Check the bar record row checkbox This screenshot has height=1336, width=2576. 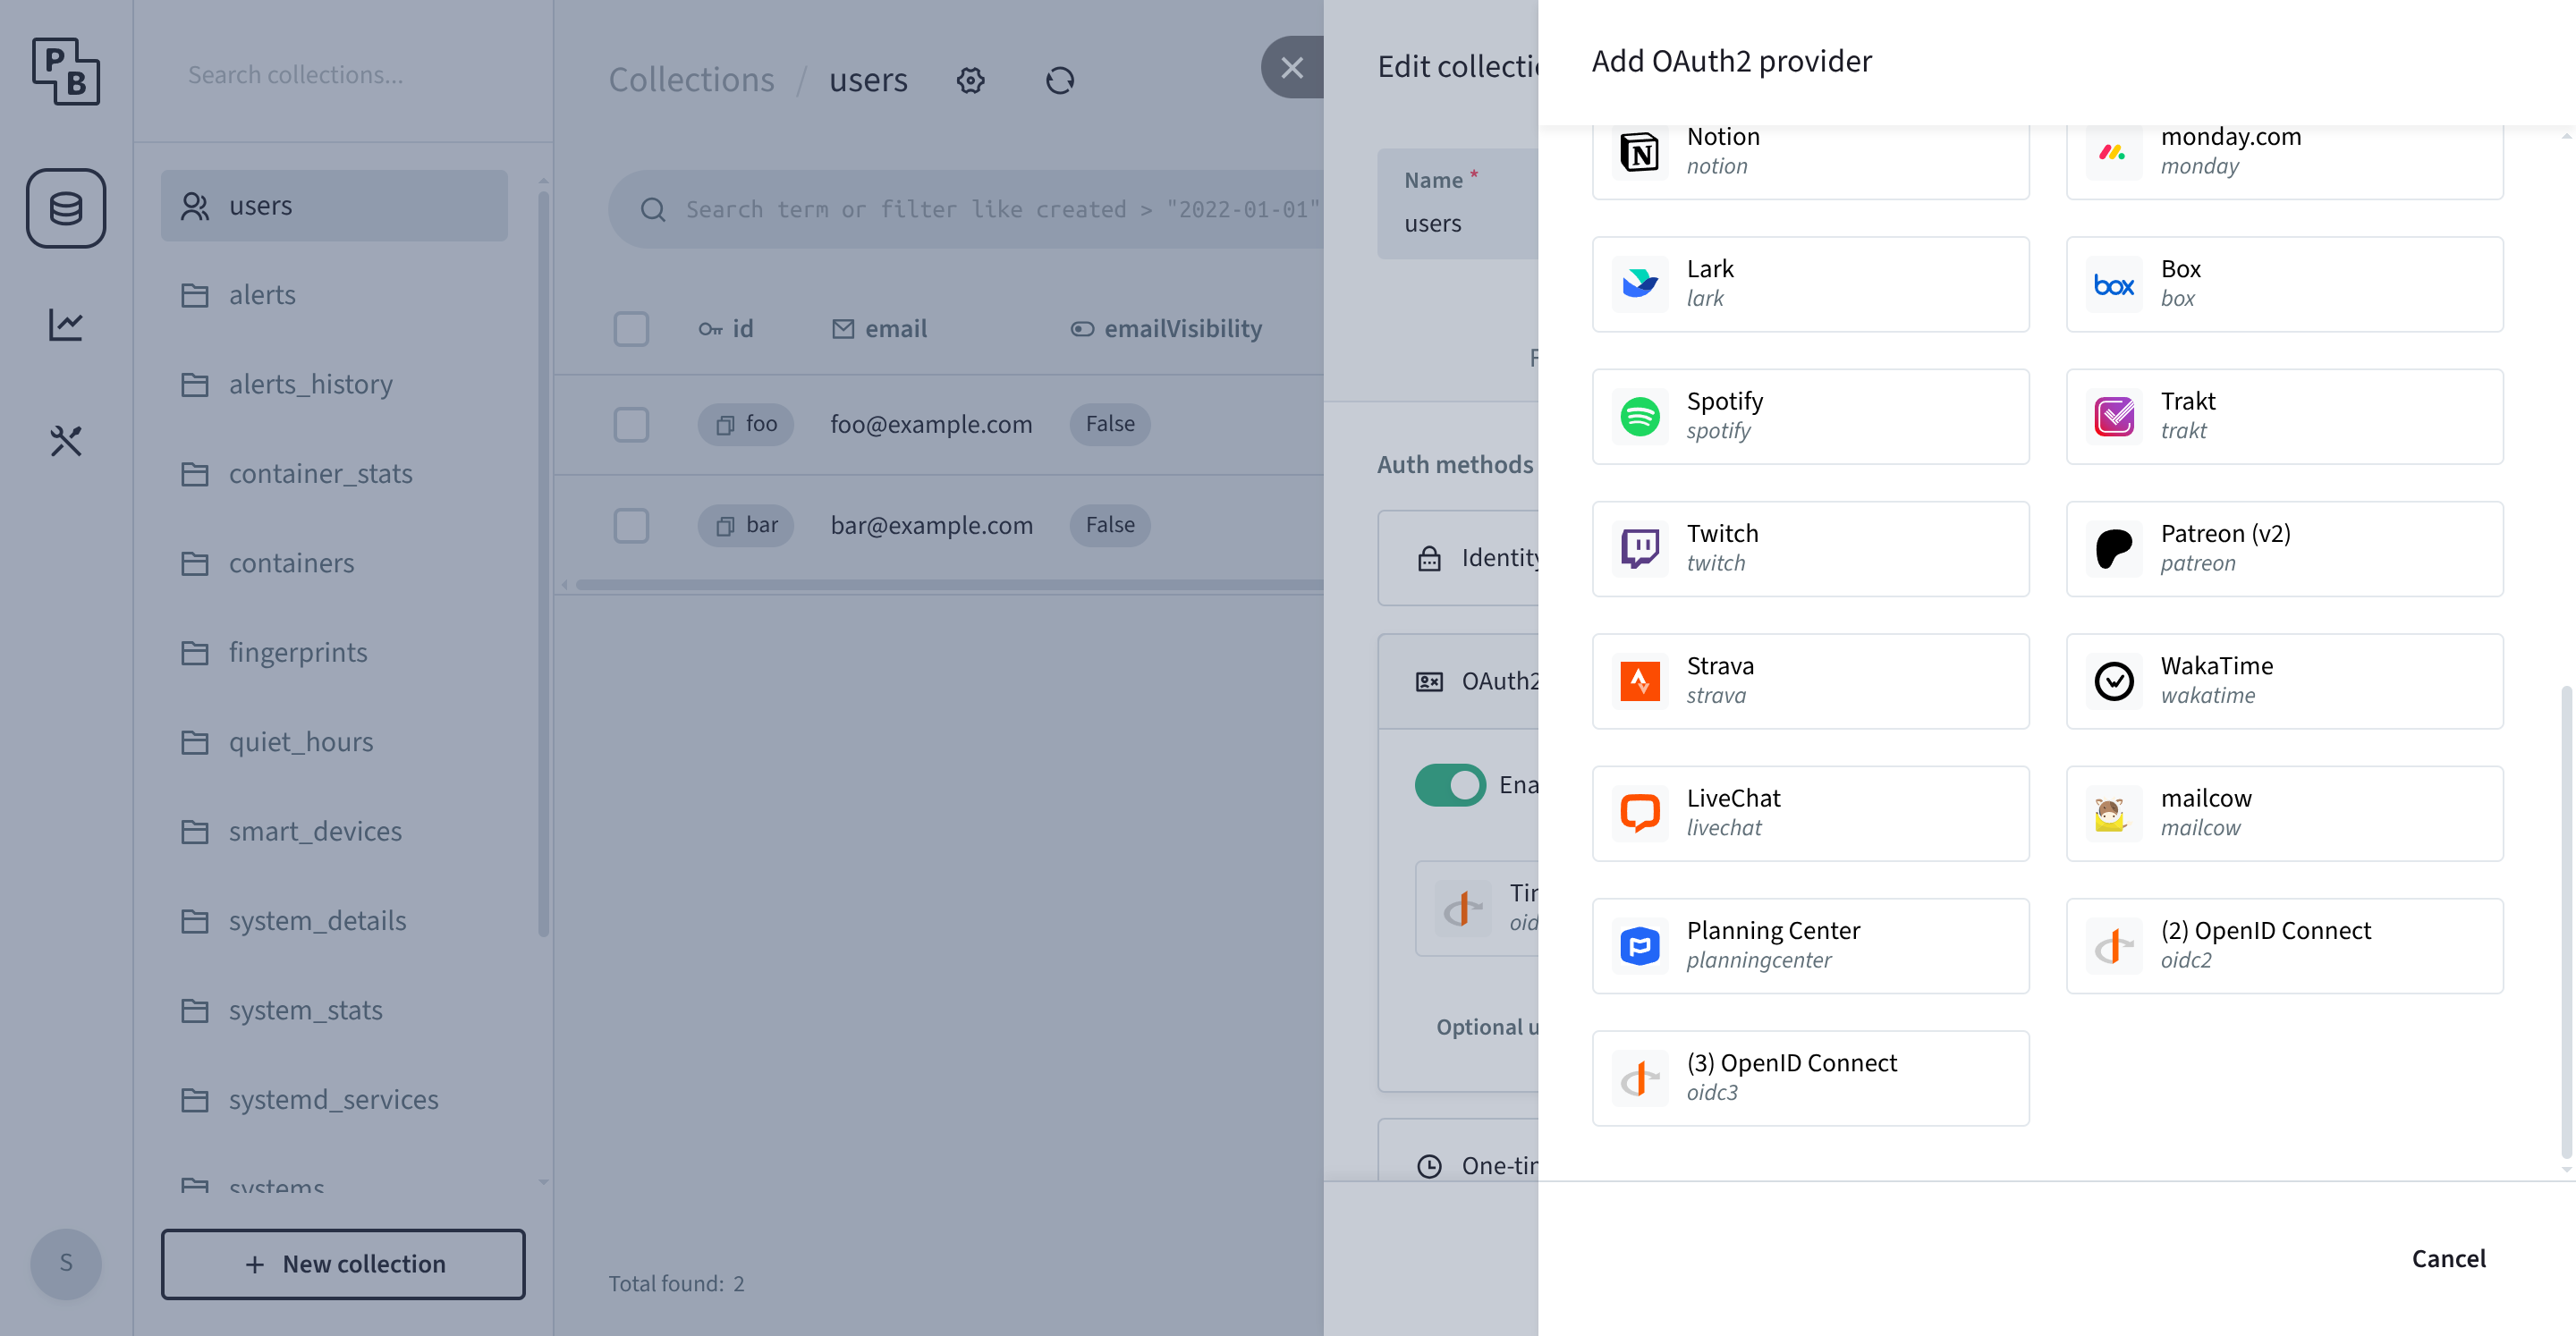631,525
